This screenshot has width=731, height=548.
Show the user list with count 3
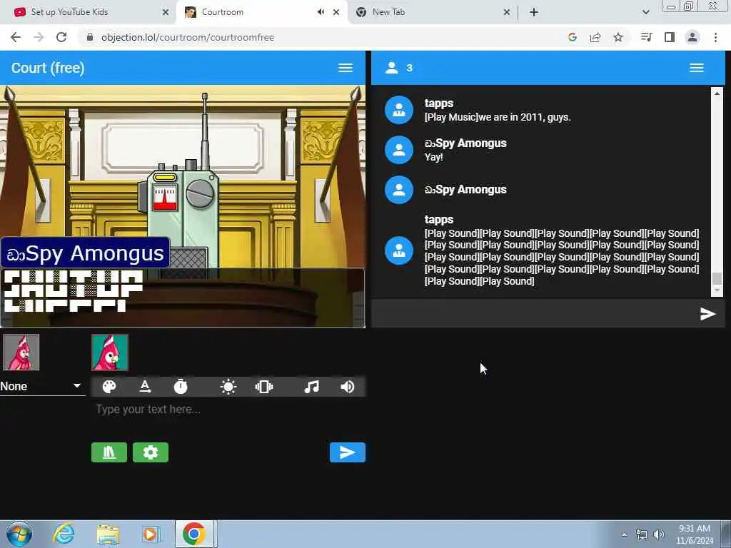click(399, 68)
